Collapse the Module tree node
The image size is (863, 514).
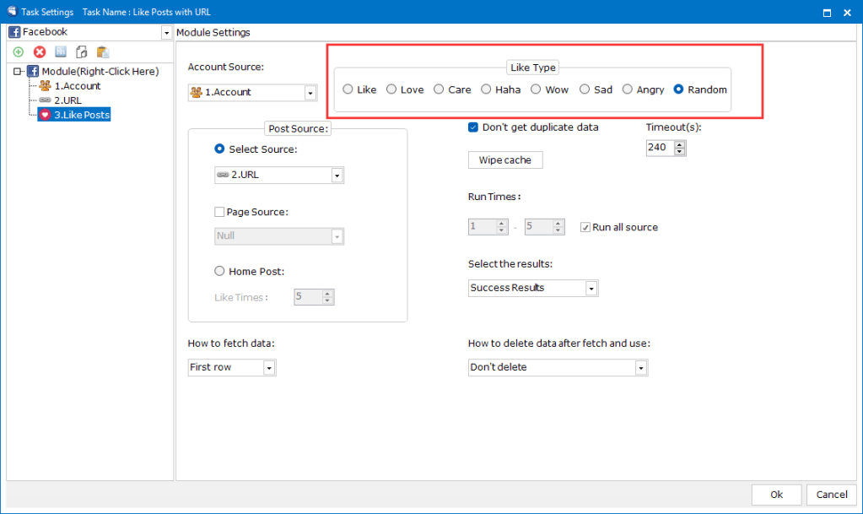(x=18, y=72)
